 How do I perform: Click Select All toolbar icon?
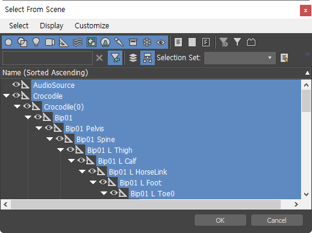point(178,42)
